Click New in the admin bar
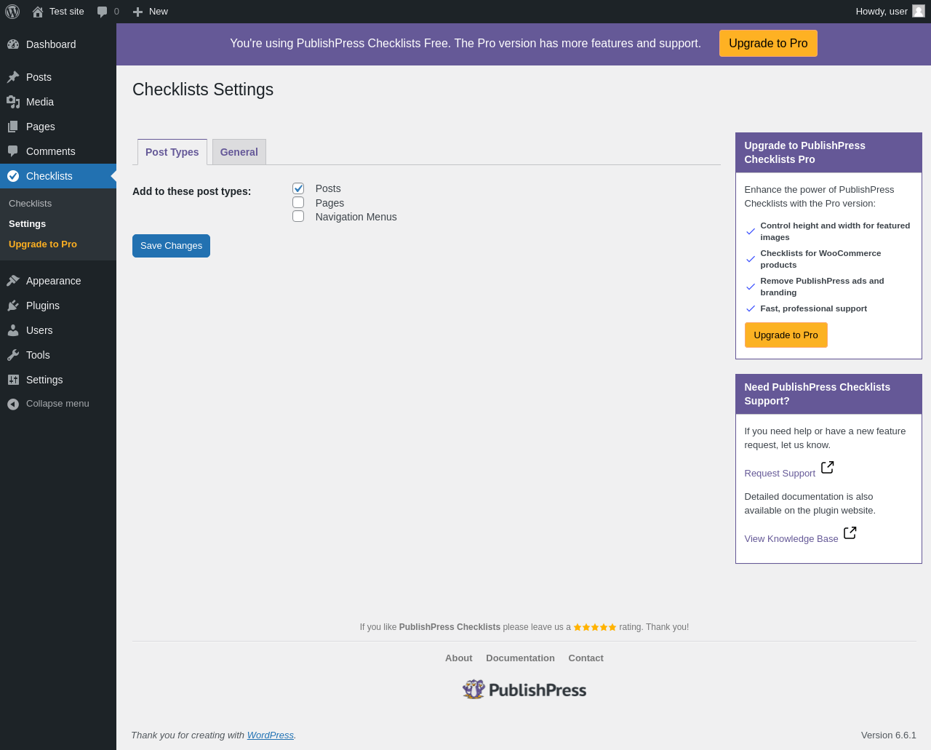 pos(159,12)
